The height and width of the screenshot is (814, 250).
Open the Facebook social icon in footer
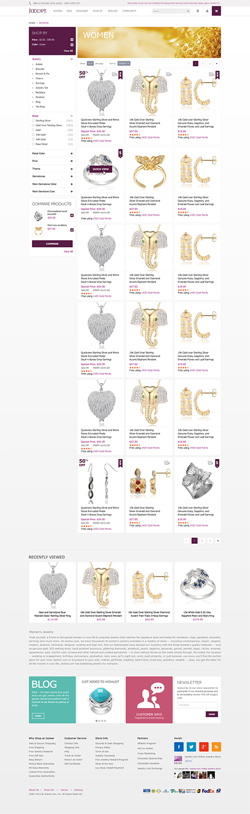pos(179,747)
